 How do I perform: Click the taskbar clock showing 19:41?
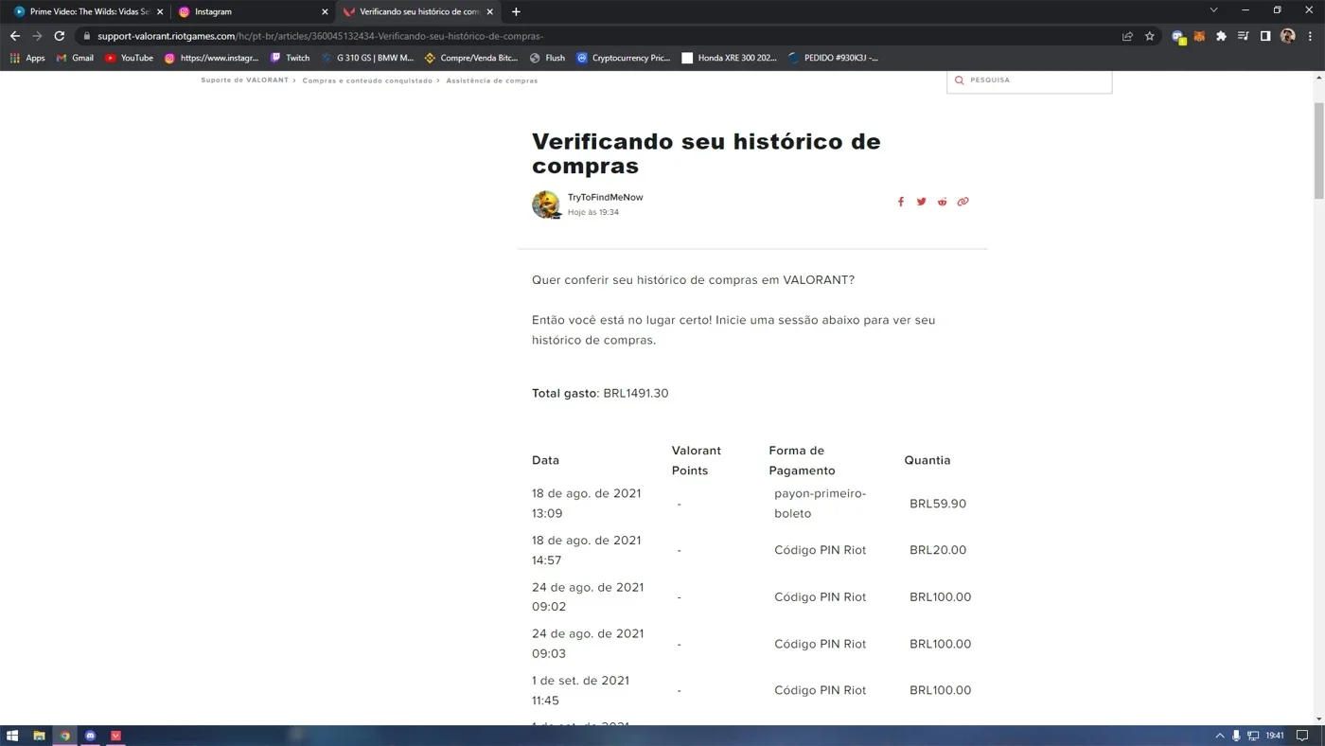1275,736
